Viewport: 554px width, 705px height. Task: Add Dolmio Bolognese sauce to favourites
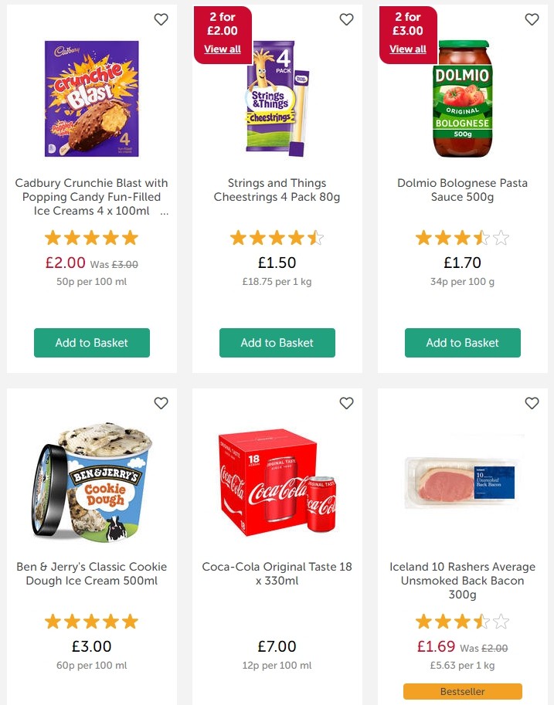point(532,20)
